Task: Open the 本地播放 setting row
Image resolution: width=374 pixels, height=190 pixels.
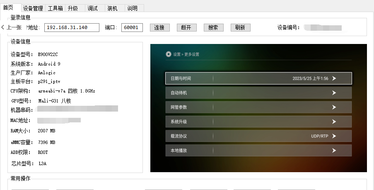Action: click(x=258, y=150)
